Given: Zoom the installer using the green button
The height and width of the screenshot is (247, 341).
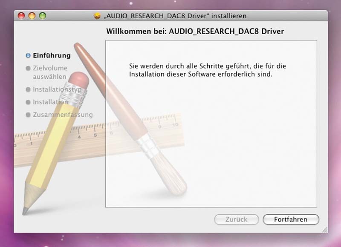Looking at the screenshot, I should (43, 16).
